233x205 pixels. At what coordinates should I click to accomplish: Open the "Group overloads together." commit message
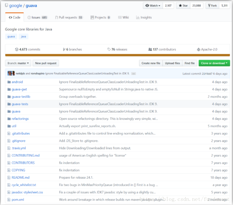pos(78,97)
